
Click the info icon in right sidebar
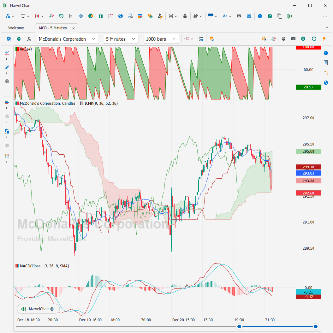(326, 53)
